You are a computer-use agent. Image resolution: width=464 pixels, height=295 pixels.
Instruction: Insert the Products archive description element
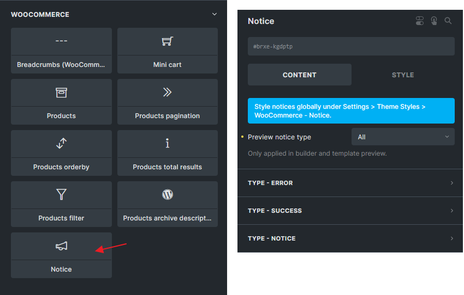point(167,204)
